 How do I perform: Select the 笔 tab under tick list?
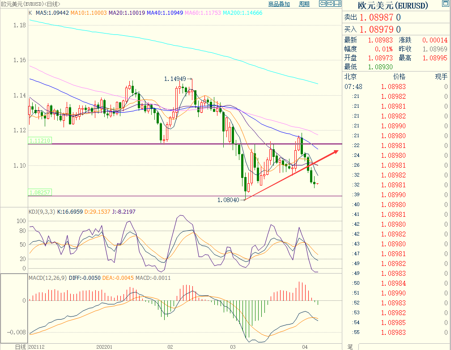(350, 346)
